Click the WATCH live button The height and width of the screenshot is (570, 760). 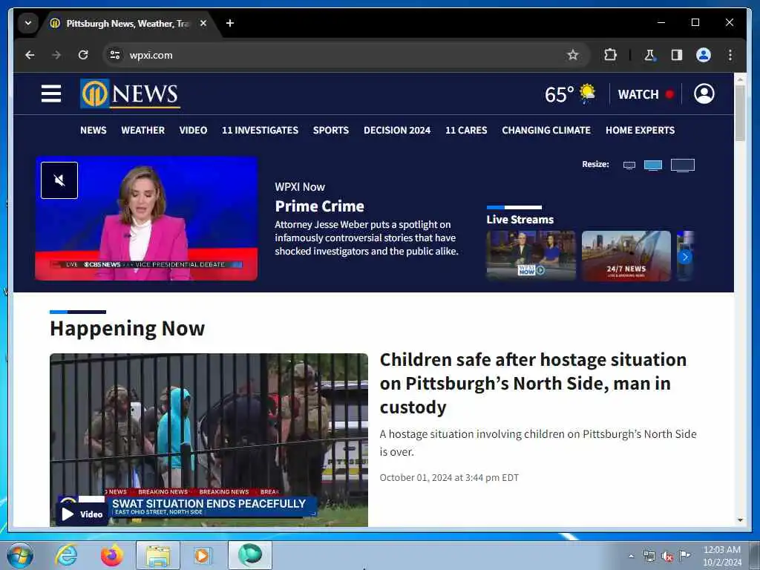click(646, 94)
